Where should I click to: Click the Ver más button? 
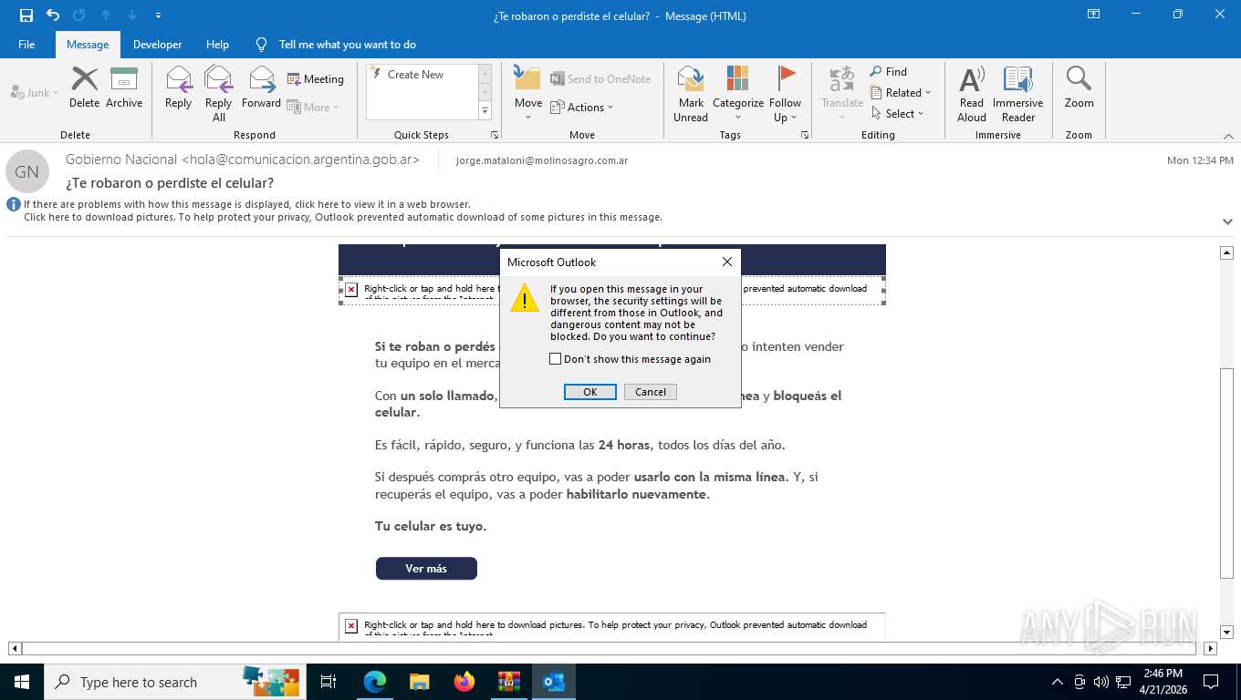426,569
